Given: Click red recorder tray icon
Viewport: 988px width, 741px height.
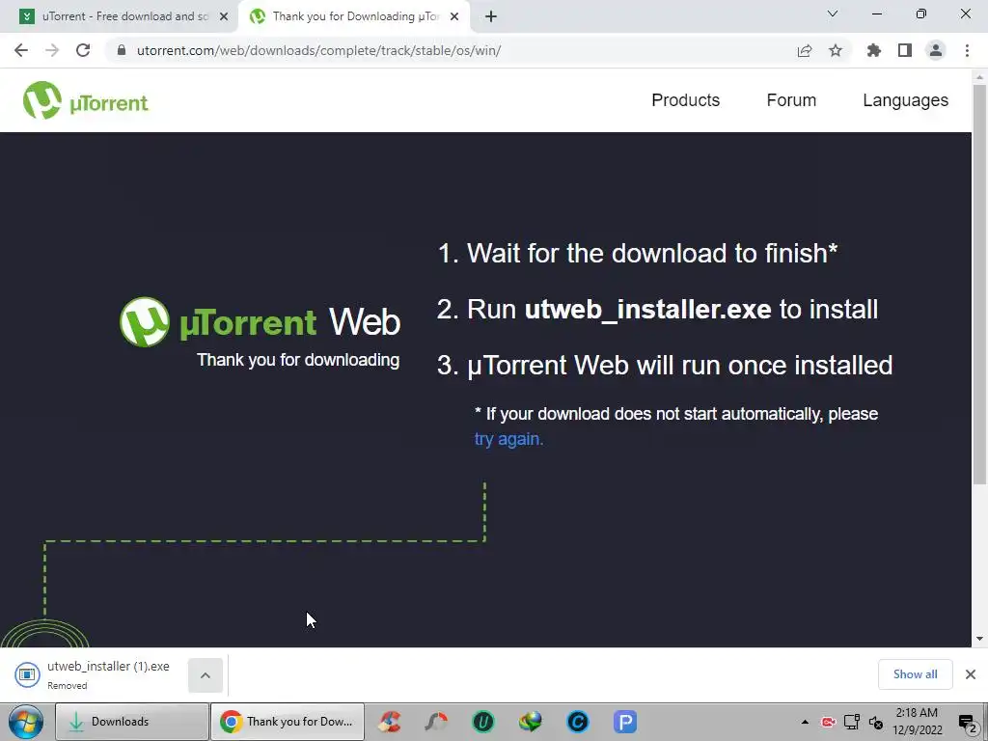Looking at the screenshot, I should pos(828,722).
